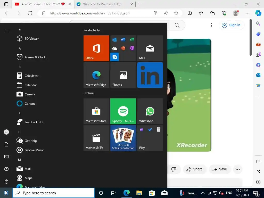Open the Mail app on the taskbar

point(164,193)
